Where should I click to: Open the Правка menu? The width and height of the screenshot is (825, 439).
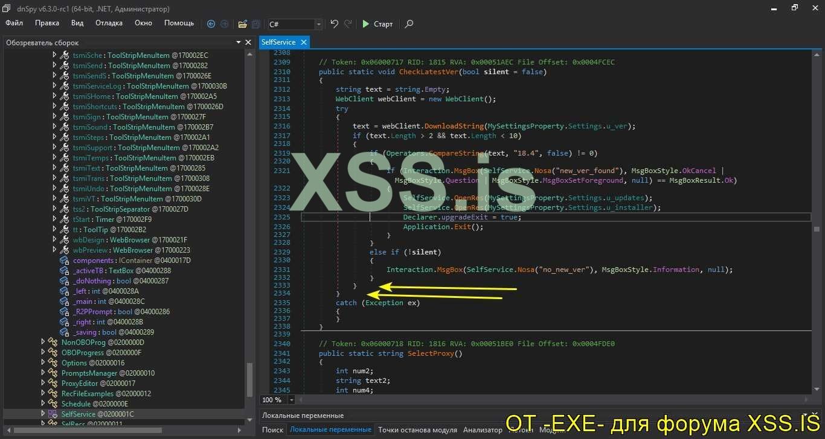point(47,23)
